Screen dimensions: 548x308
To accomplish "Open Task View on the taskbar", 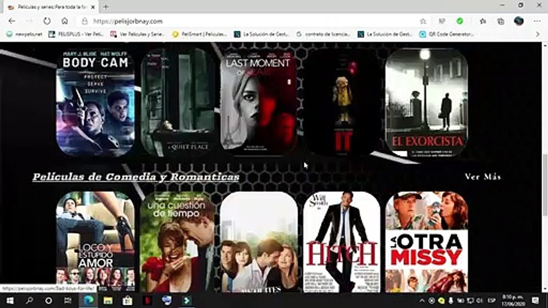I will [68, 300].
